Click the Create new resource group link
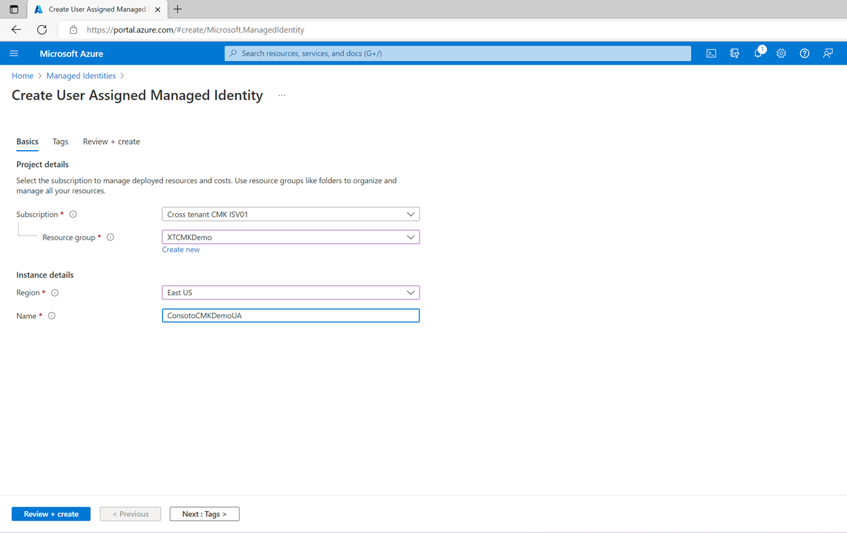Image resolution: width=847 pixels, height=533 pixels. pyautogui.click(x=181, y=249)
